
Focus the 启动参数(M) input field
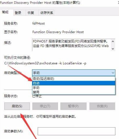(77, 131)
